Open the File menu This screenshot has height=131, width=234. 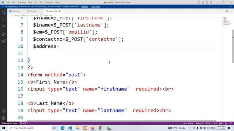click(x=8, y=2)
